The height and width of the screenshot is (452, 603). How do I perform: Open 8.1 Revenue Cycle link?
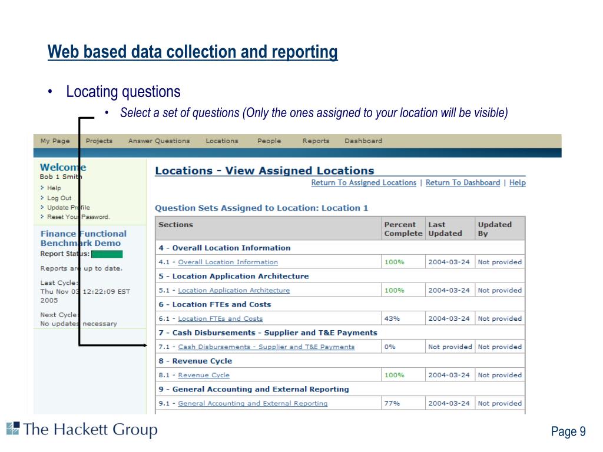pyautogui.click(x=203, y=375)
